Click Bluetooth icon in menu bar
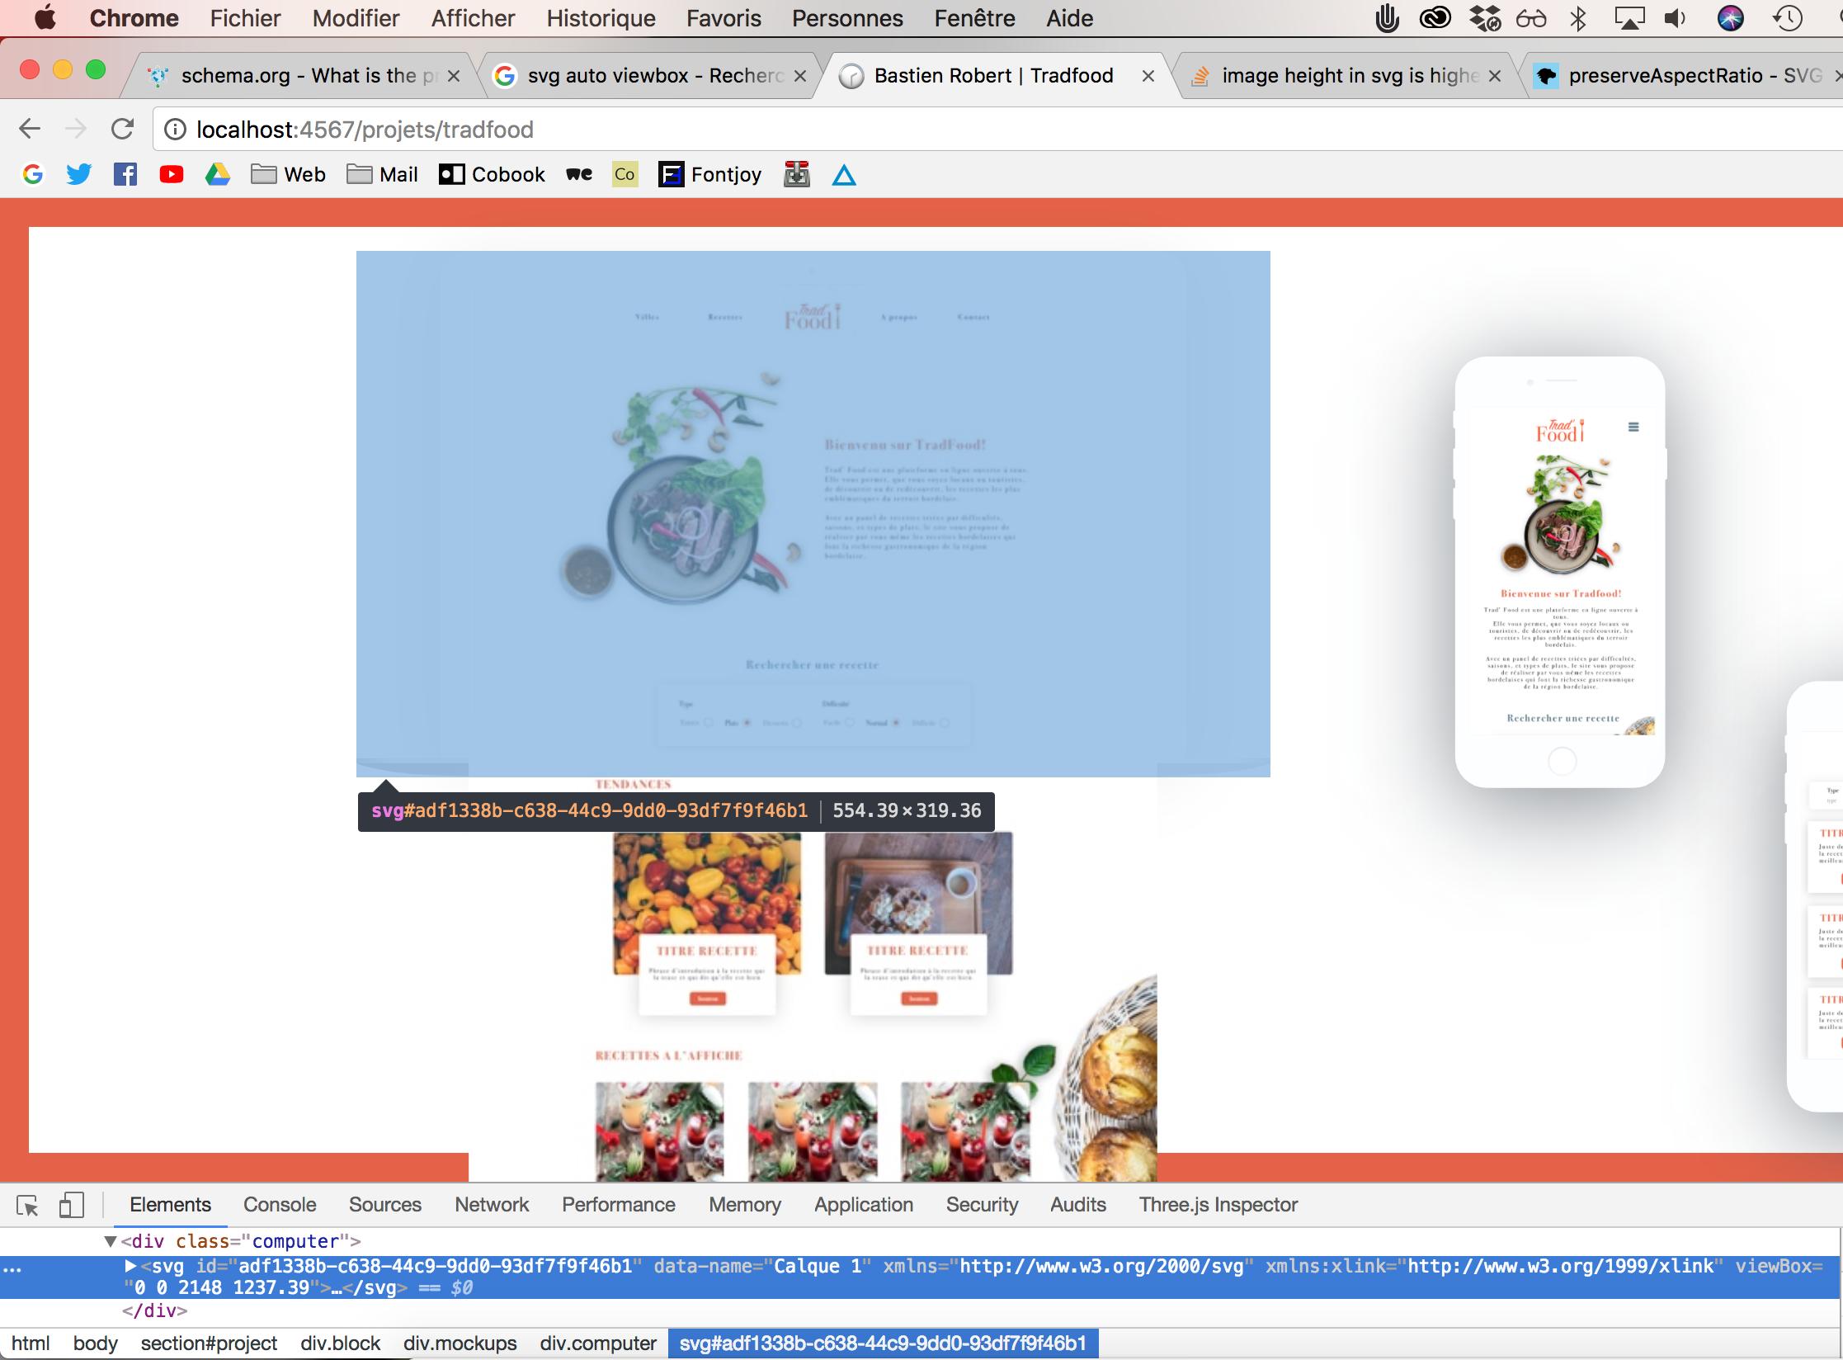Viewport: 1843px width, 1360px height. pos(1578,18)
